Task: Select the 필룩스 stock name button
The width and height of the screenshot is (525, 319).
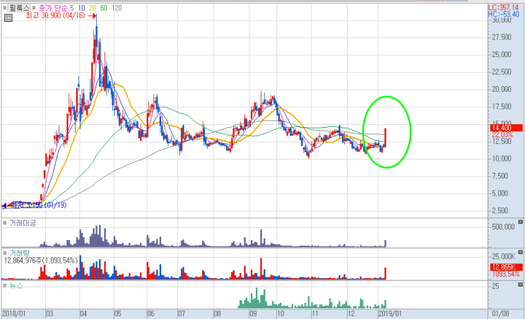Action: coord(19,8)
